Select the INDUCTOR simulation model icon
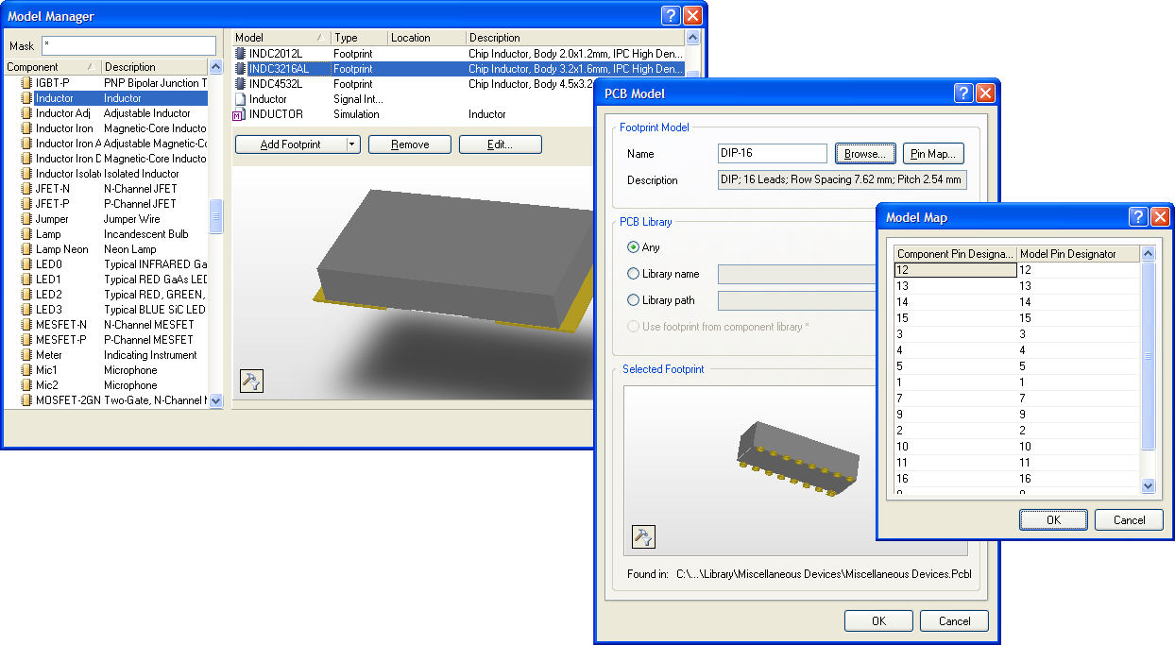Screen dimensions: 1175x645 (240, 114)
